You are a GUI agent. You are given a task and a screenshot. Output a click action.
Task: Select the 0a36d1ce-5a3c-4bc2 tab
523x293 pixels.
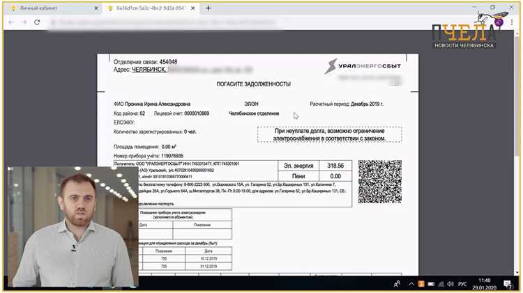[x=151, y=8]
